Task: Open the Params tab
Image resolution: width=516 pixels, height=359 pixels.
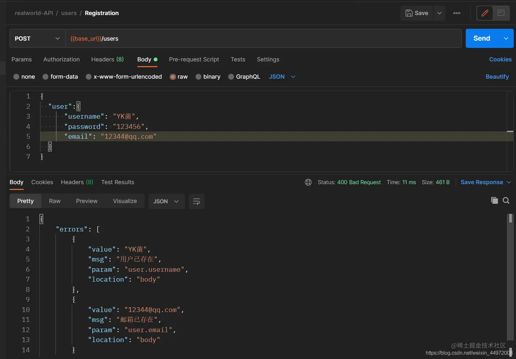Action: click(x=21, y=59)
